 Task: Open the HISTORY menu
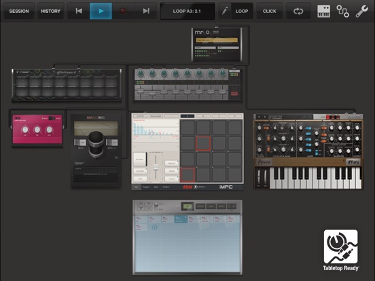50,11
